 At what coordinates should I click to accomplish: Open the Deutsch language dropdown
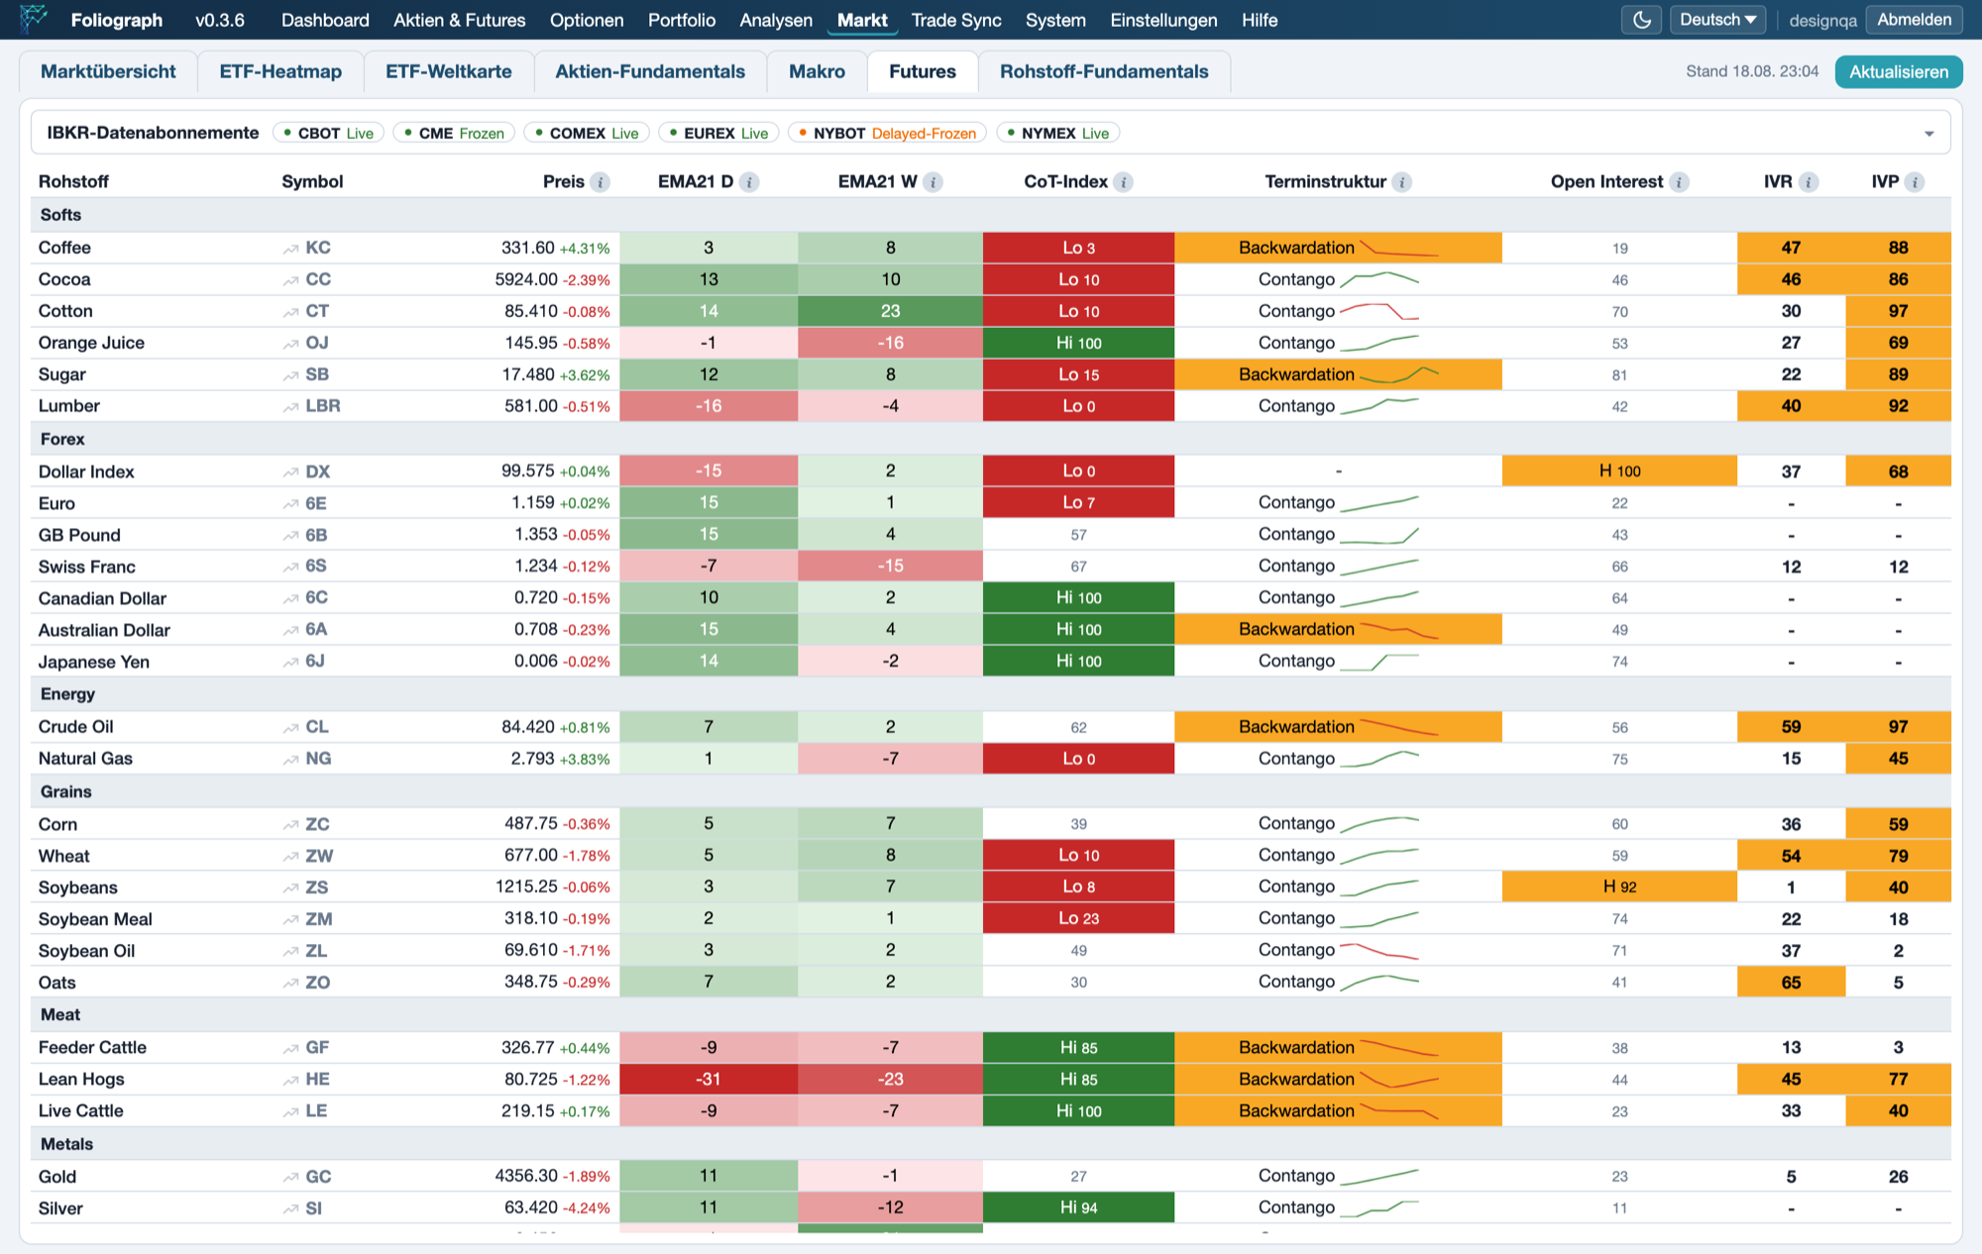(x=1717, y=20)
